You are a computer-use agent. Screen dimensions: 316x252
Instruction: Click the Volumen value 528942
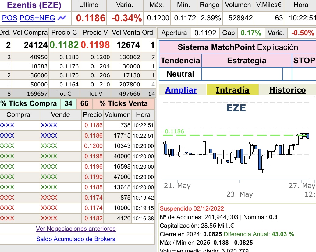240,18
